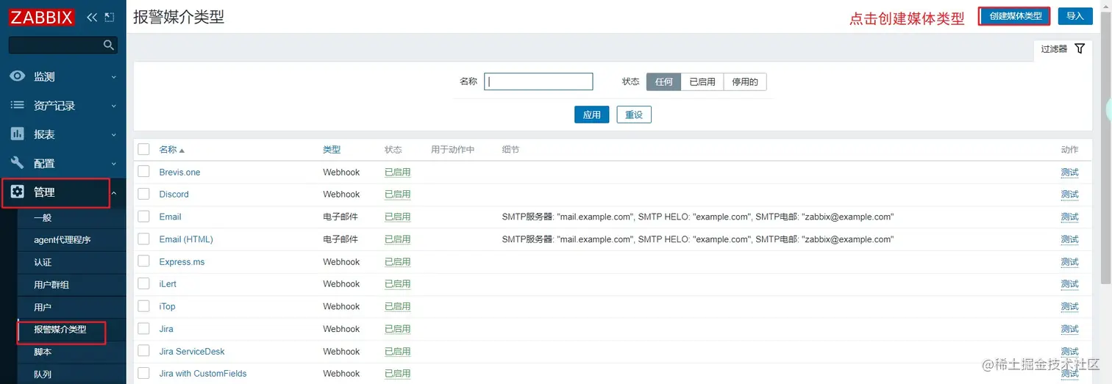The image size is (1112, 384).
Task: Expand the 资产记录 menu chevron
Action: click(x=113, y=106)
